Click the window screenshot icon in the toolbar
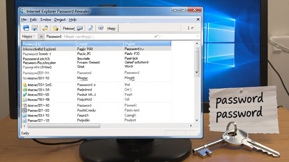Screen dimensions: 289x162 (35, 28)
